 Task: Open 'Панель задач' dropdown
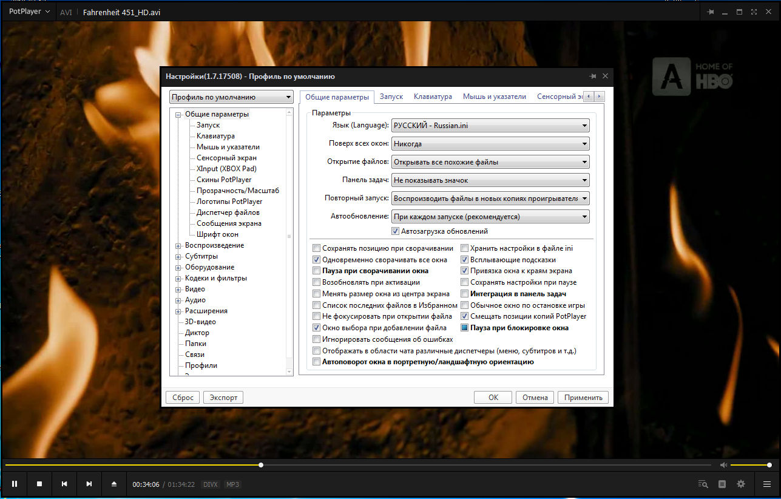click(490, 180)
